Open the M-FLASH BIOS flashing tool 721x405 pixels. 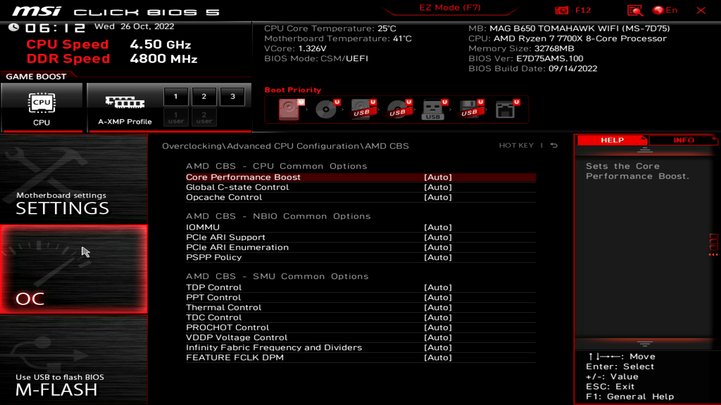[56, 390]
